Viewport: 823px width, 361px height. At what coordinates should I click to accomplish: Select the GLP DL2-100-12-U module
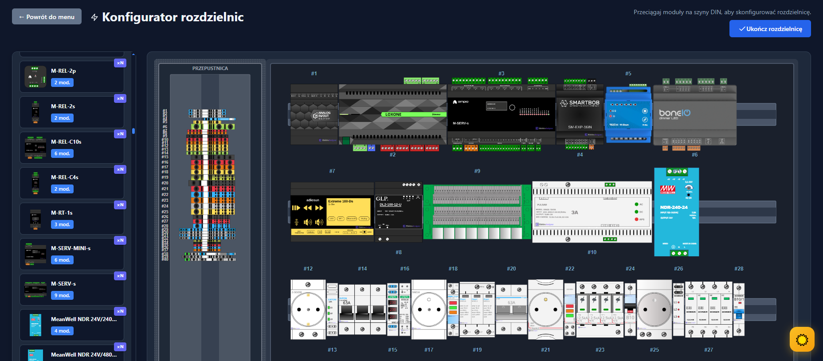(398, 212)
